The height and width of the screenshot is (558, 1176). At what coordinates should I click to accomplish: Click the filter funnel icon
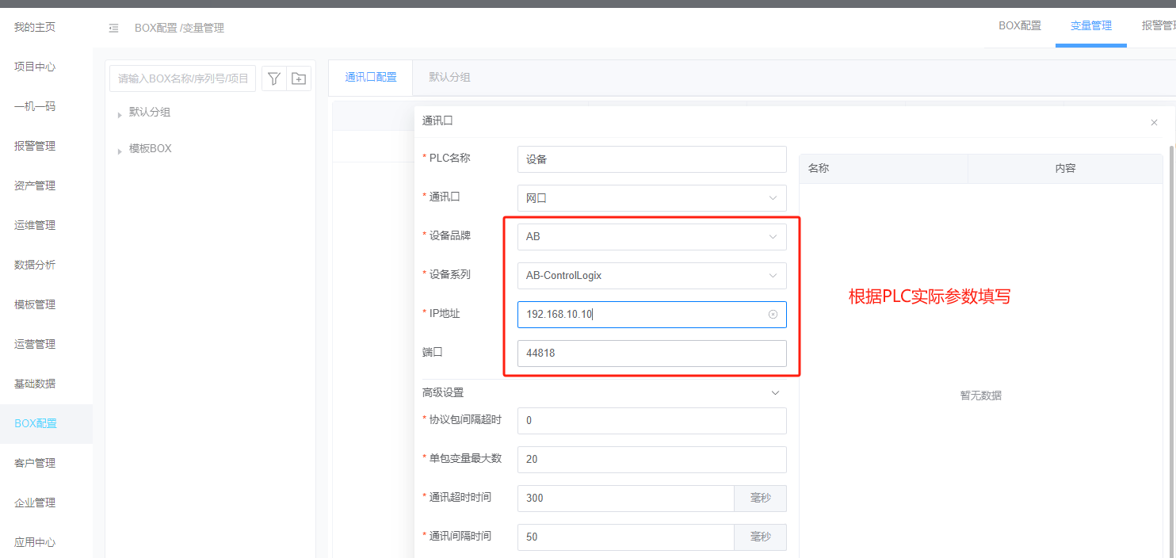pos(274,78)
